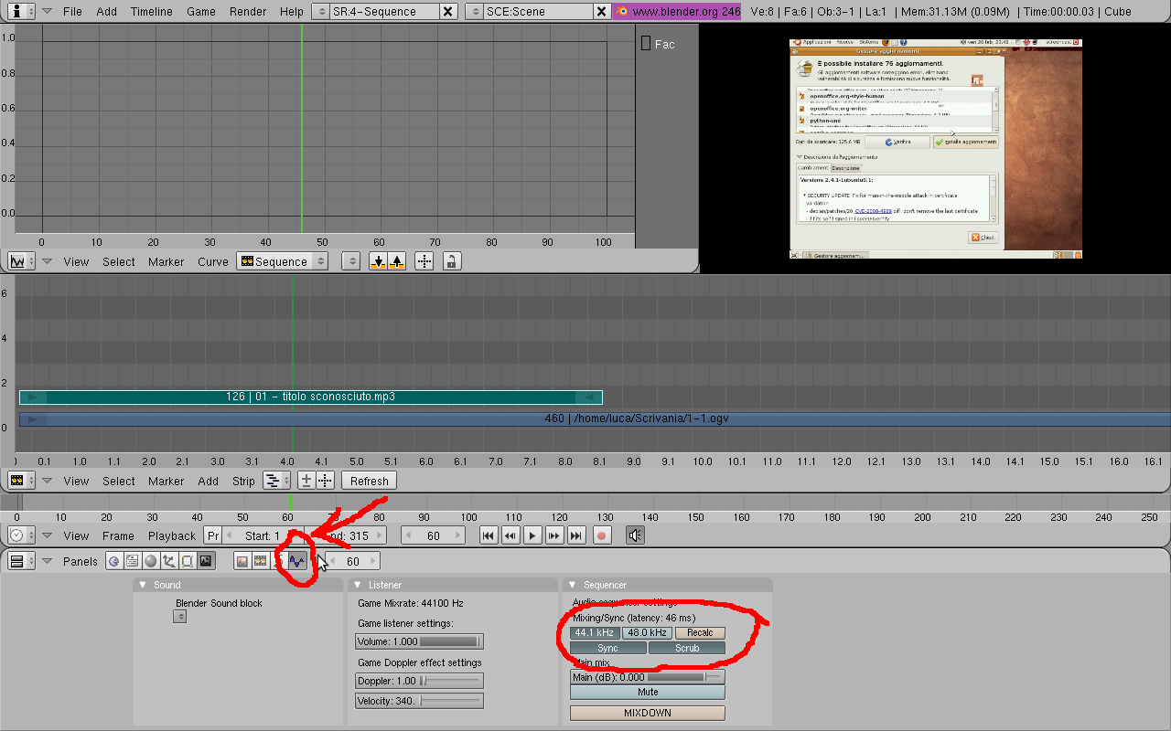
Task: Click the Refresh button
Action: pos(369,481)
